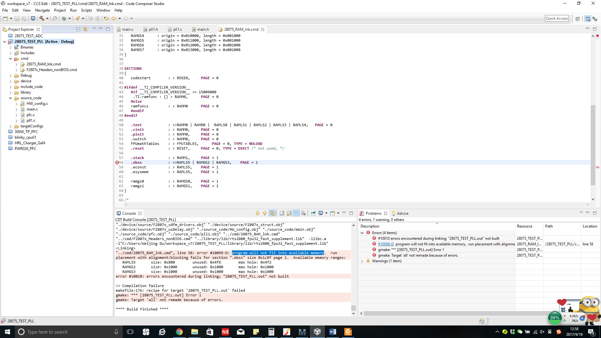This screenshot has height=338, width=601.
Task: Click the muted volume tray icon
Action: click(542, 332)
